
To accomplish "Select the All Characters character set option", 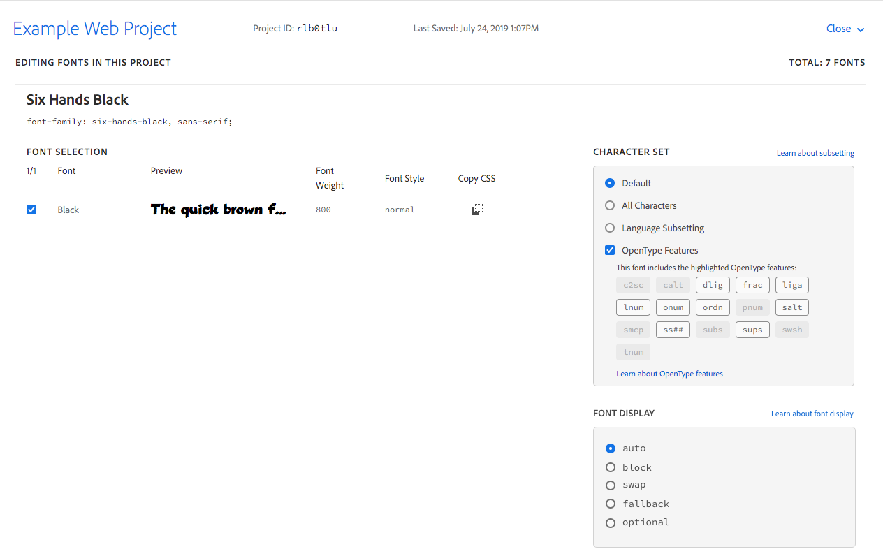I will (x=610, y=205).
